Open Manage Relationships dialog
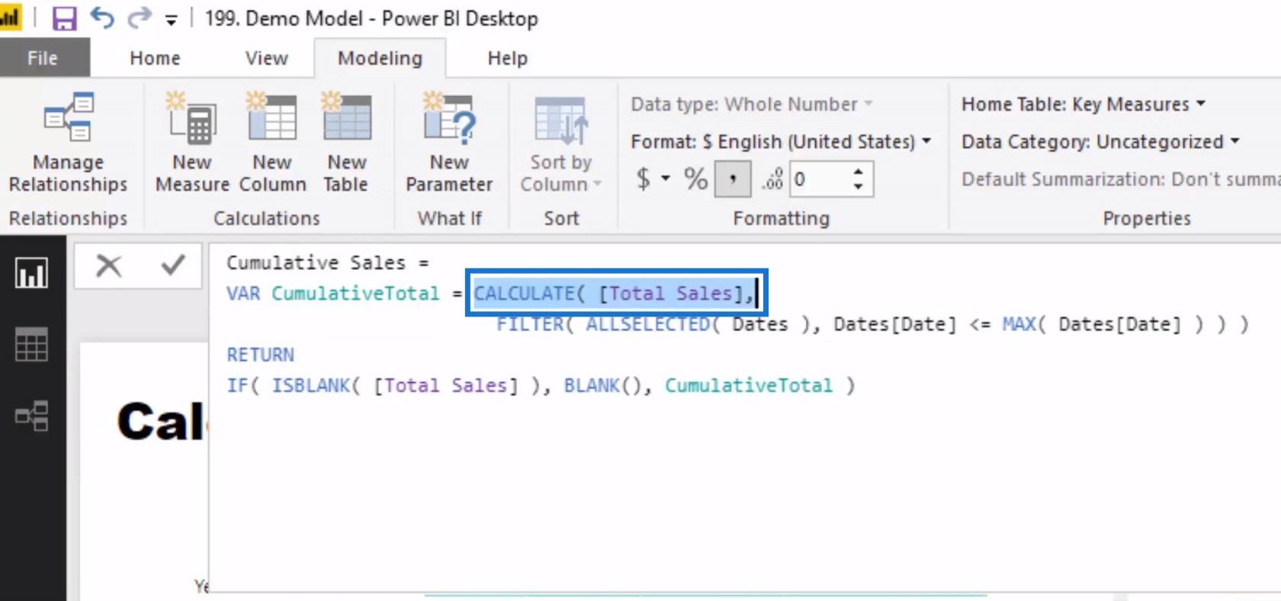The height and width of the screenshot is (601, 1281). click(69, 143)
